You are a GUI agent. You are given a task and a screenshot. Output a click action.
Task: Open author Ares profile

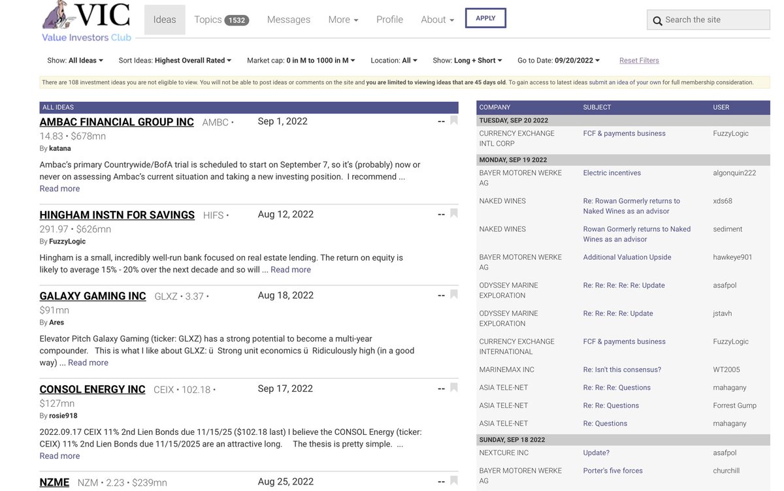(56, 323)
